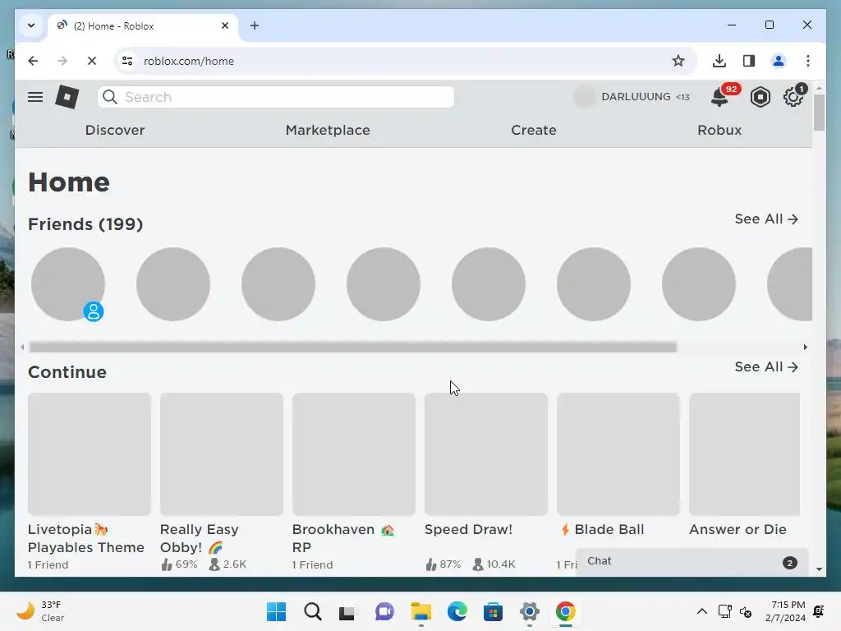Viewport: 841px width, 631px height.
Task: Open the Robux tab
Action: 719,131
